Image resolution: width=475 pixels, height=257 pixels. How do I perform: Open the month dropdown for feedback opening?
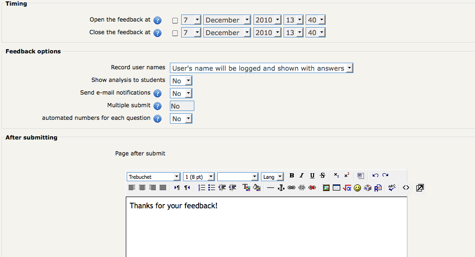tap(227, 20)
